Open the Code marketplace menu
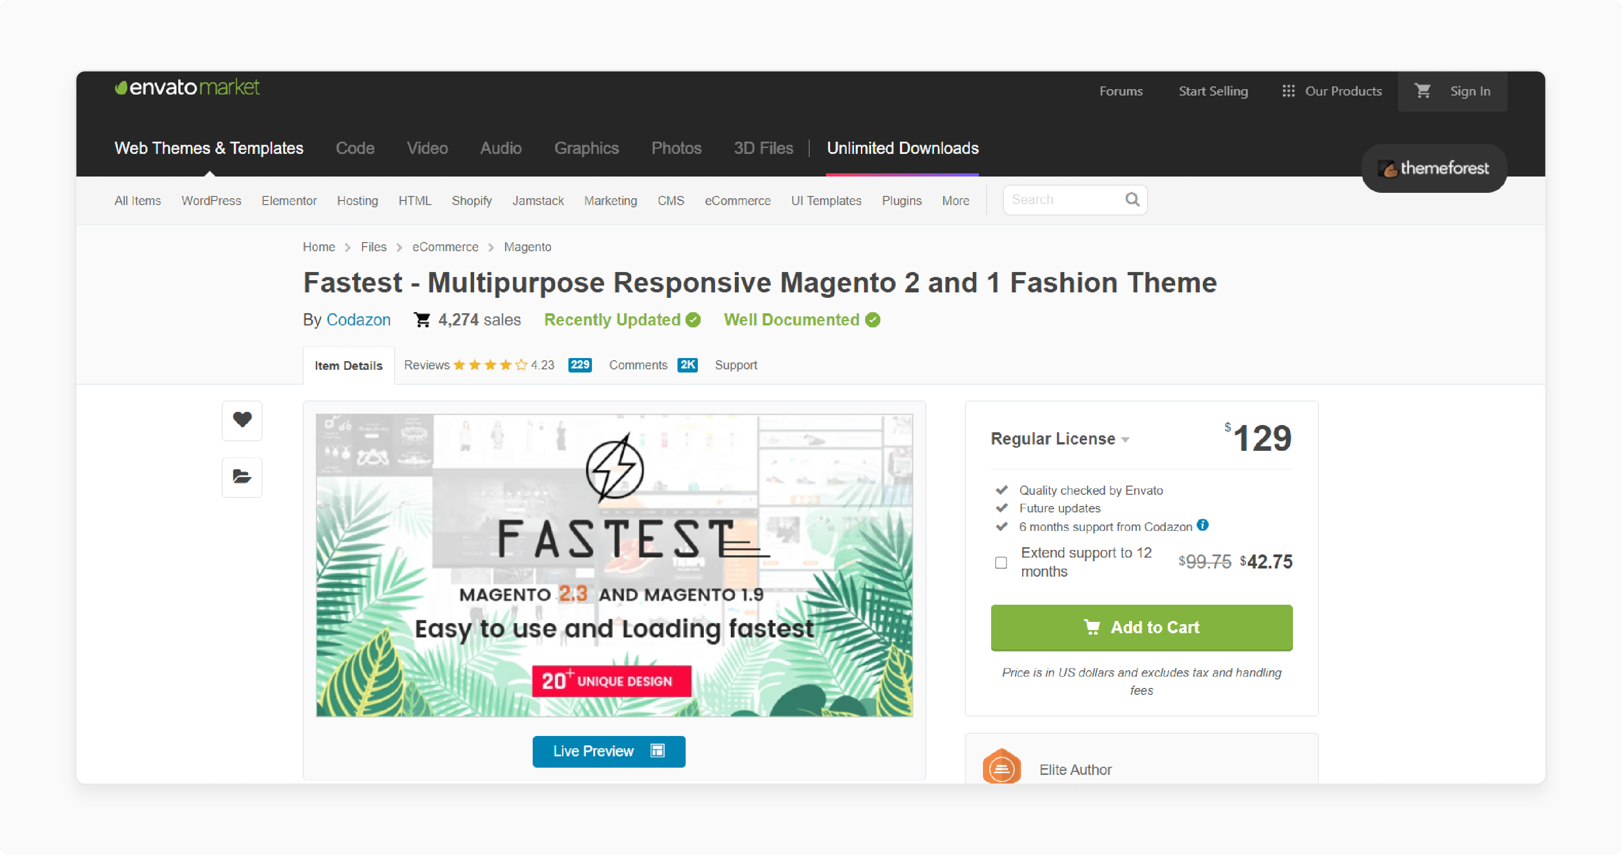The image size is (1622, 855). 355,148
